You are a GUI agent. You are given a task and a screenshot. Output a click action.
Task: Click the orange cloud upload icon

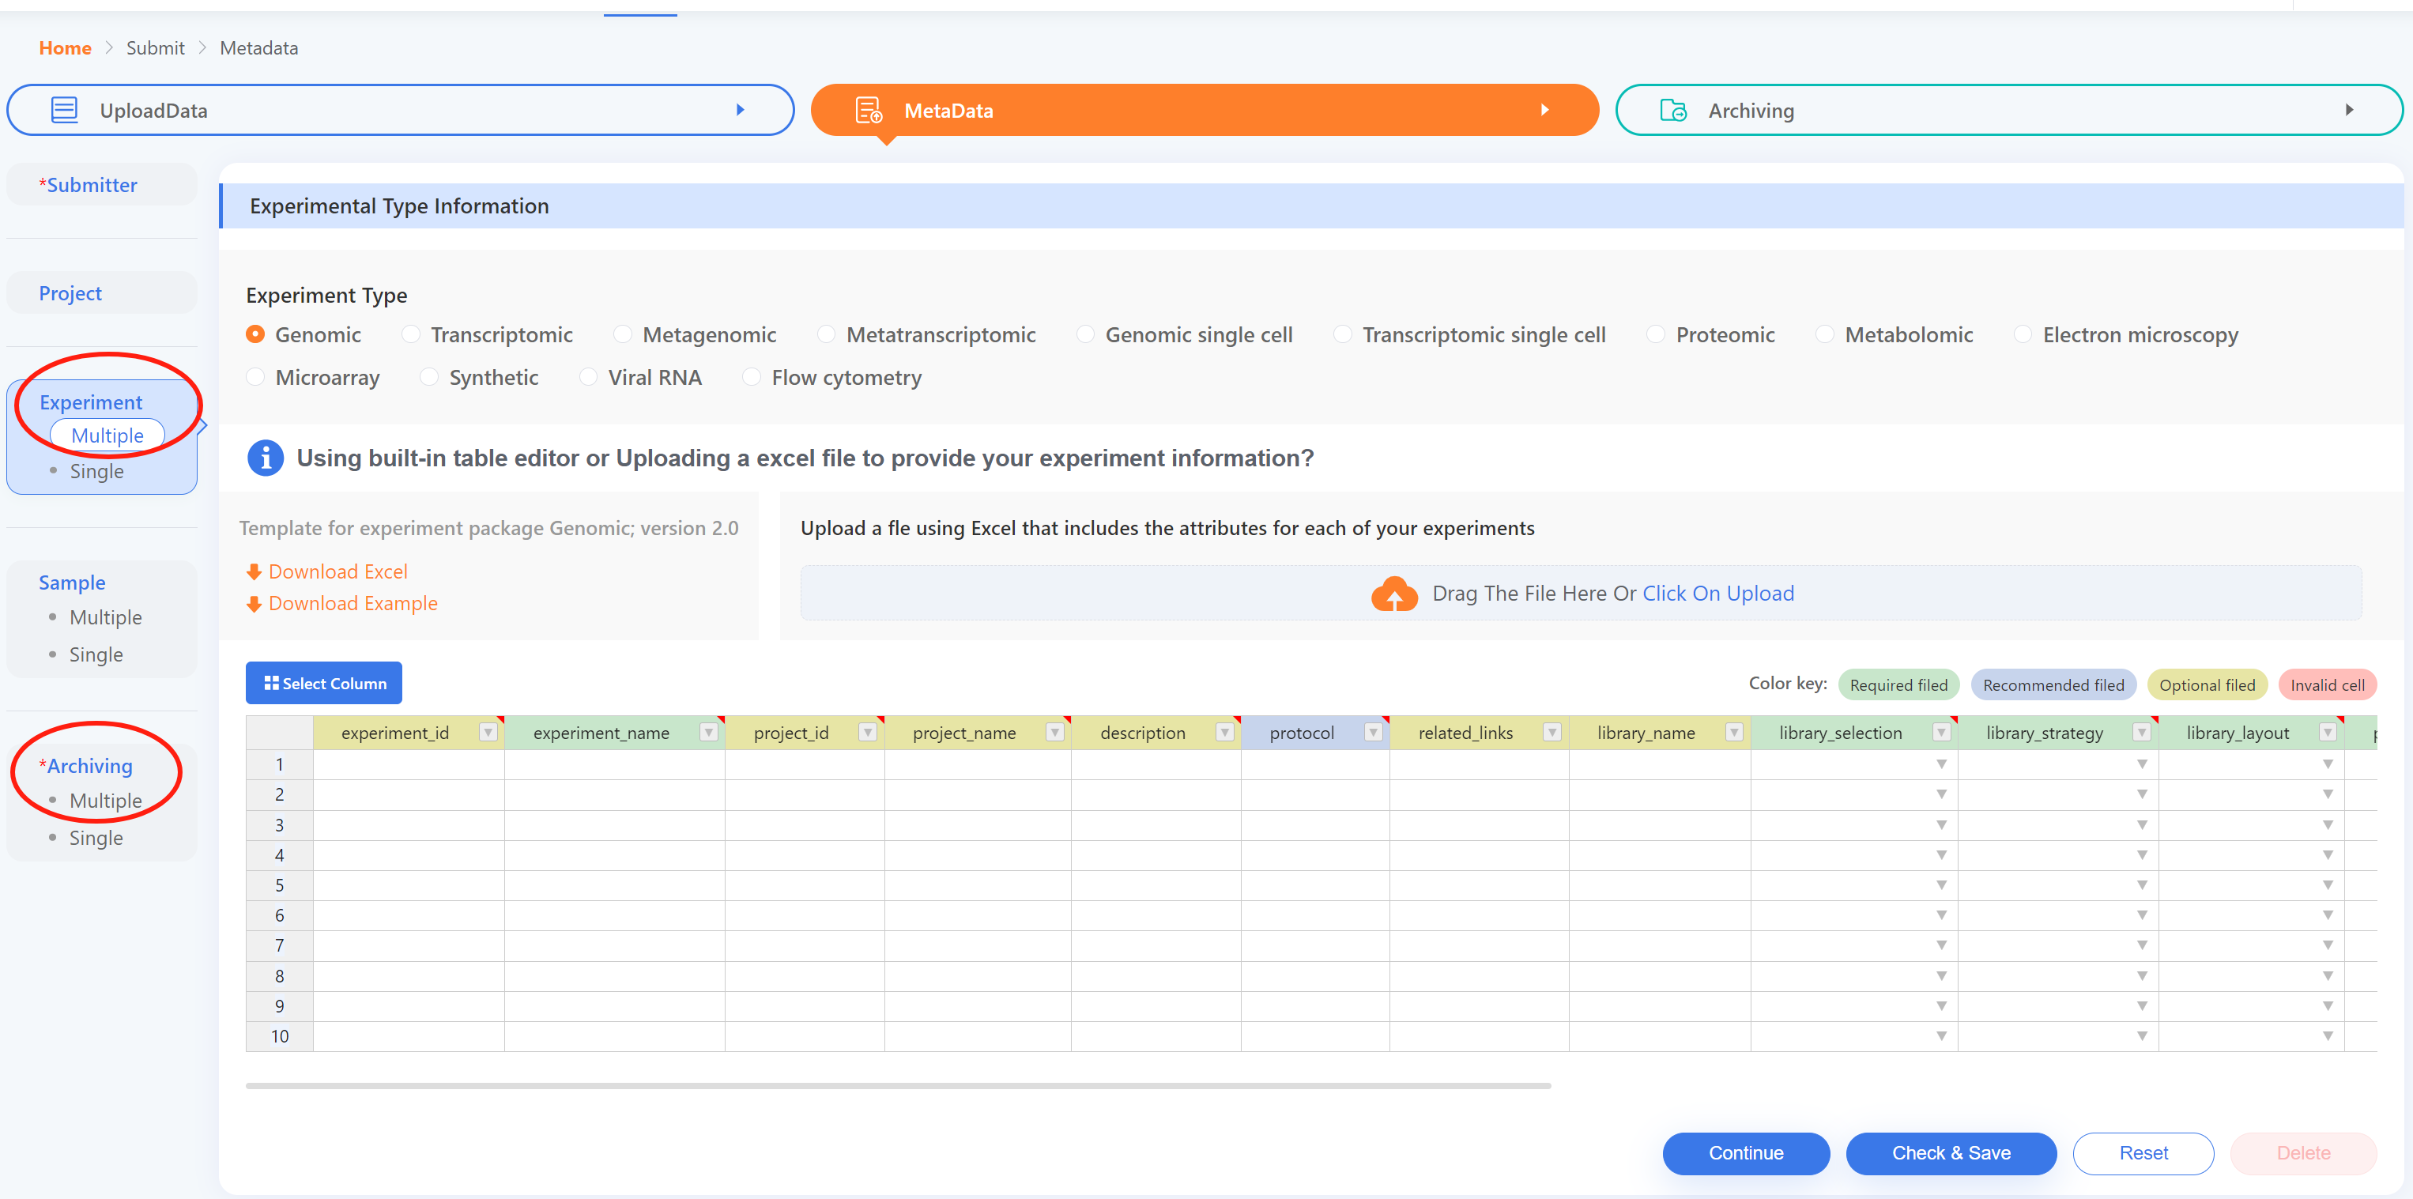1394,594
